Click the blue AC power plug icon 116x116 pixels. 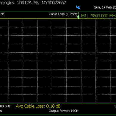pyautogui.click(x=78, y=7)
